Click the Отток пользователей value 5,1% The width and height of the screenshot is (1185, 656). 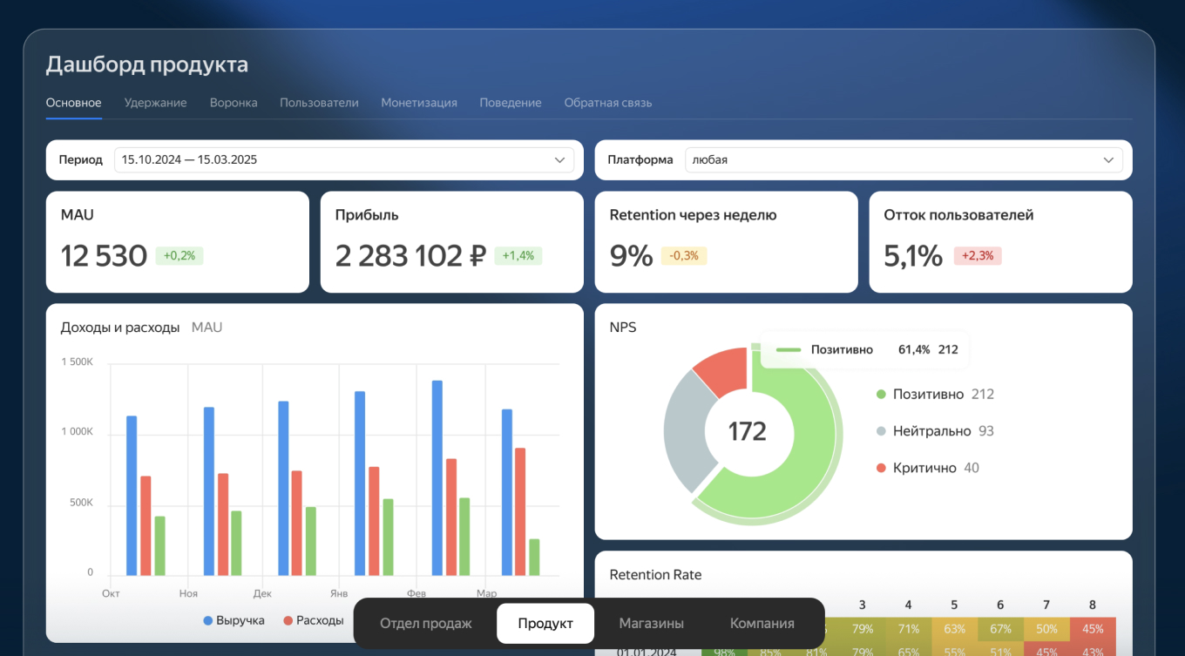(913, 256)
